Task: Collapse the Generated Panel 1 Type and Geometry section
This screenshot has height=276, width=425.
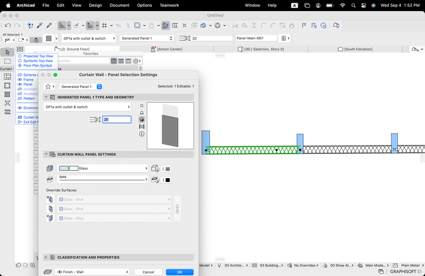Action: click(x=46, y=97)
